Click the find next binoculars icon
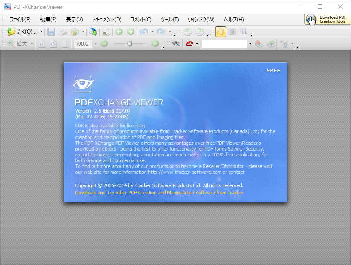This screenshot has width=351, height=265. pos(271,44)
